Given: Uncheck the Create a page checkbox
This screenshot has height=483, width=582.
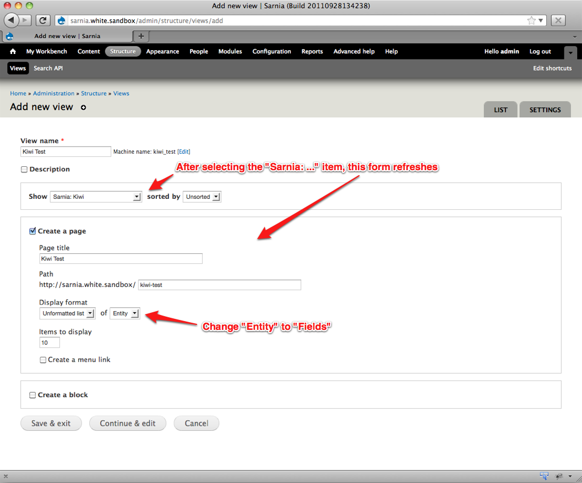Looking at the screenshot, I should point(32,231).
